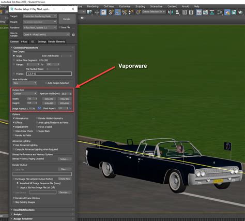Uncheck the Atmospherics option
This screenshot has width=245, height=221.
click(14, 118)
